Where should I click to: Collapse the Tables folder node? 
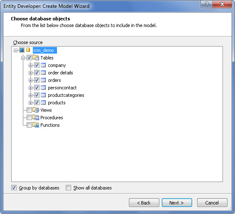[23, 58]
